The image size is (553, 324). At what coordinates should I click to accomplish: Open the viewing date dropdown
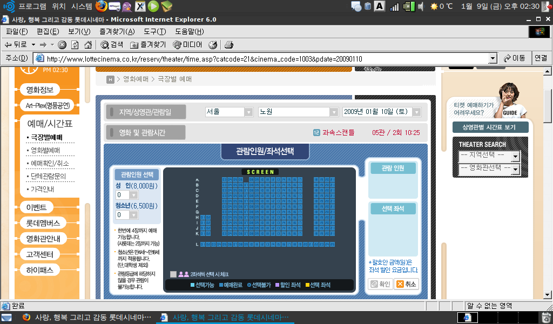point(382,112)
